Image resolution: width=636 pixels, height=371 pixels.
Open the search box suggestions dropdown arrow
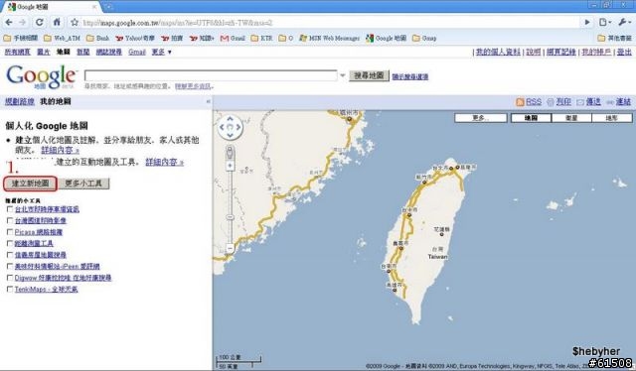click(343, 75)
